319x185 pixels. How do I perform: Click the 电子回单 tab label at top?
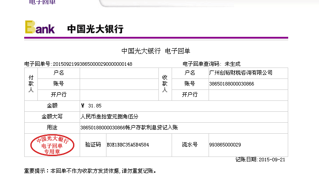click(x=42, y=2)
